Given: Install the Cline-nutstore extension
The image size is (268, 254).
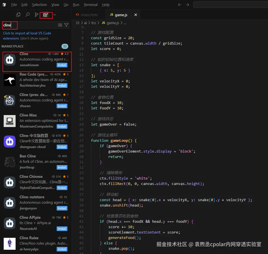Looking at the screenshot, I should tap(62, 208).
